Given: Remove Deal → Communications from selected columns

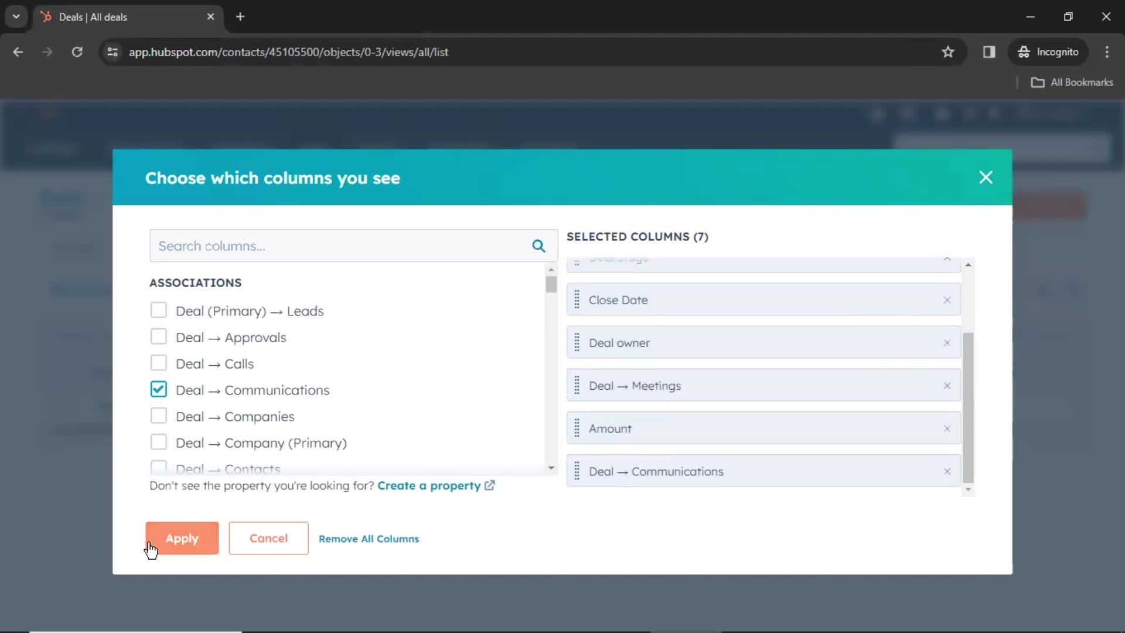Looking at the screenshot, I should click(x=947, y=471).
